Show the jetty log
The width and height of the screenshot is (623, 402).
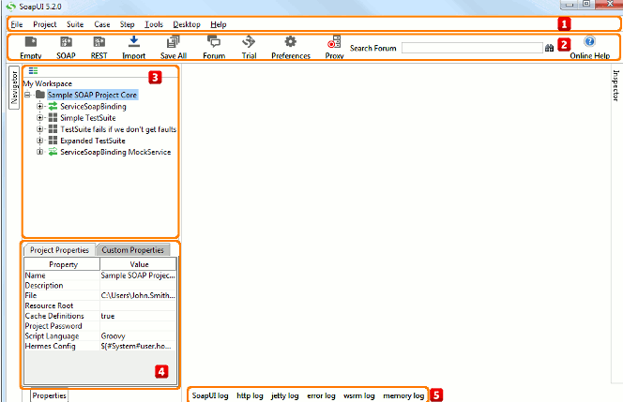(285, 395)
